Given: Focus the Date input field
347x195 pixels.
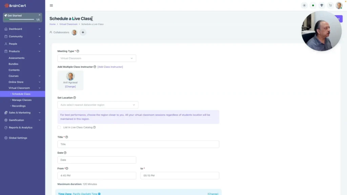Looking at the screenshot, I should click(97, 160).
